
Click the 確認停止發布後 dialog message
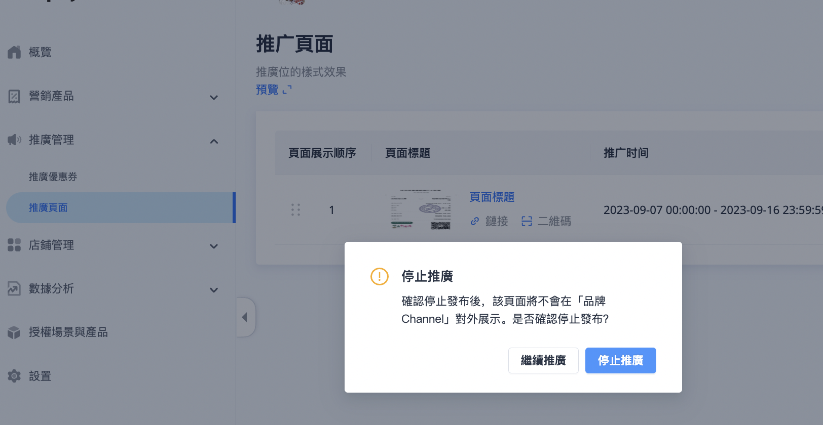(x=505, y=310)
